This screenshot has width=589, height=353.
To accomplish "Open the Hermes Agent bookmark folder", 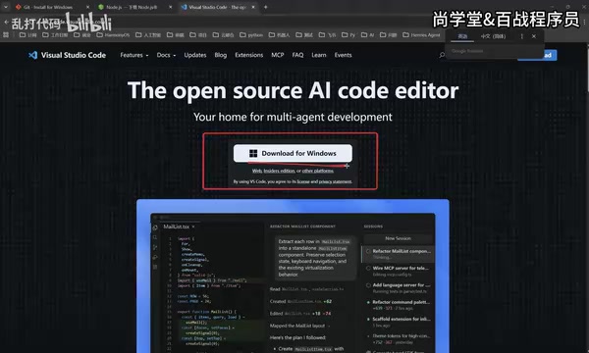I will pos(421,35).
